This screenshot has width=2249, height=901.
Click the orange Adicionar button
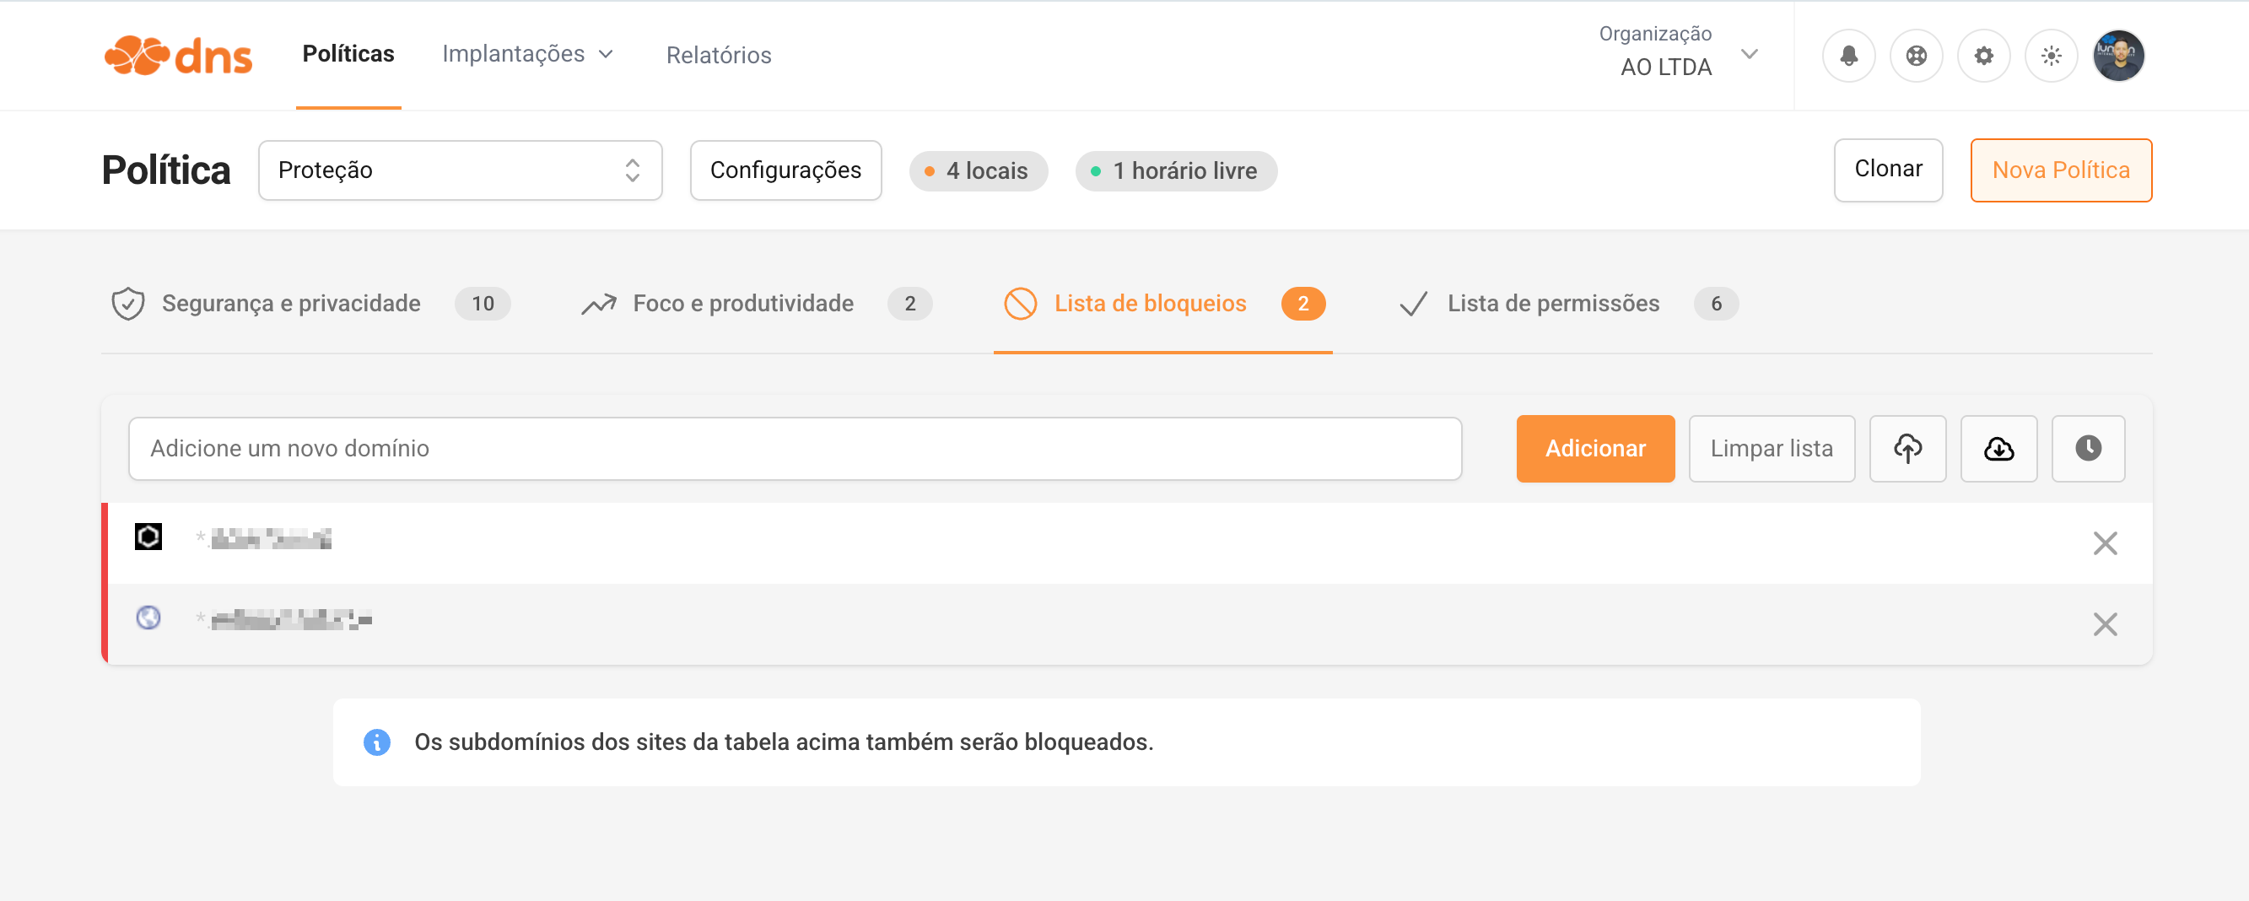point(1595,449)
